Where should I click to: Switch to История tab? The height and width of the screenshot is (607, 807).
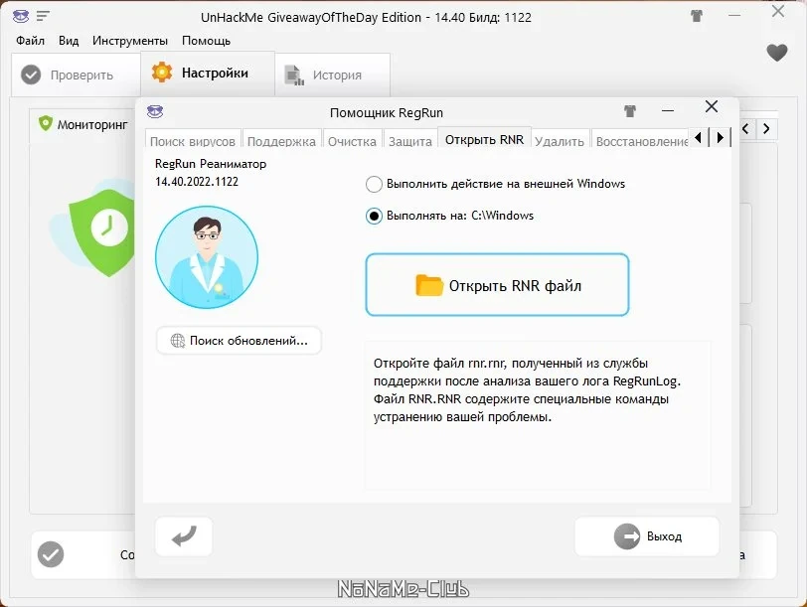(x=333, y=76)
